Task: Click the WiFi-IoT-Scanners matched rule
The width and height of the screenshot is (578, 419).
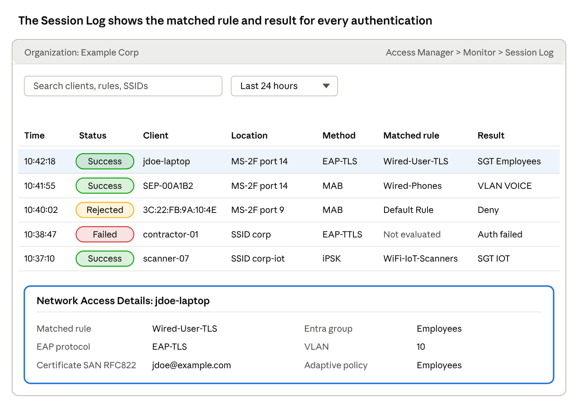Action: click(420, 259)
